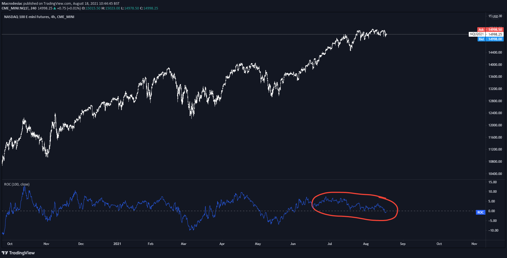The image size is (507, 258).
Task: Click the CME_MINI:NQ1! symbol in the header
Action: (15, 8)
